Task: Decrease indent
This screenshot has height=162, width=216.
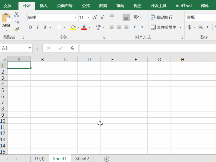Action: 136,27
